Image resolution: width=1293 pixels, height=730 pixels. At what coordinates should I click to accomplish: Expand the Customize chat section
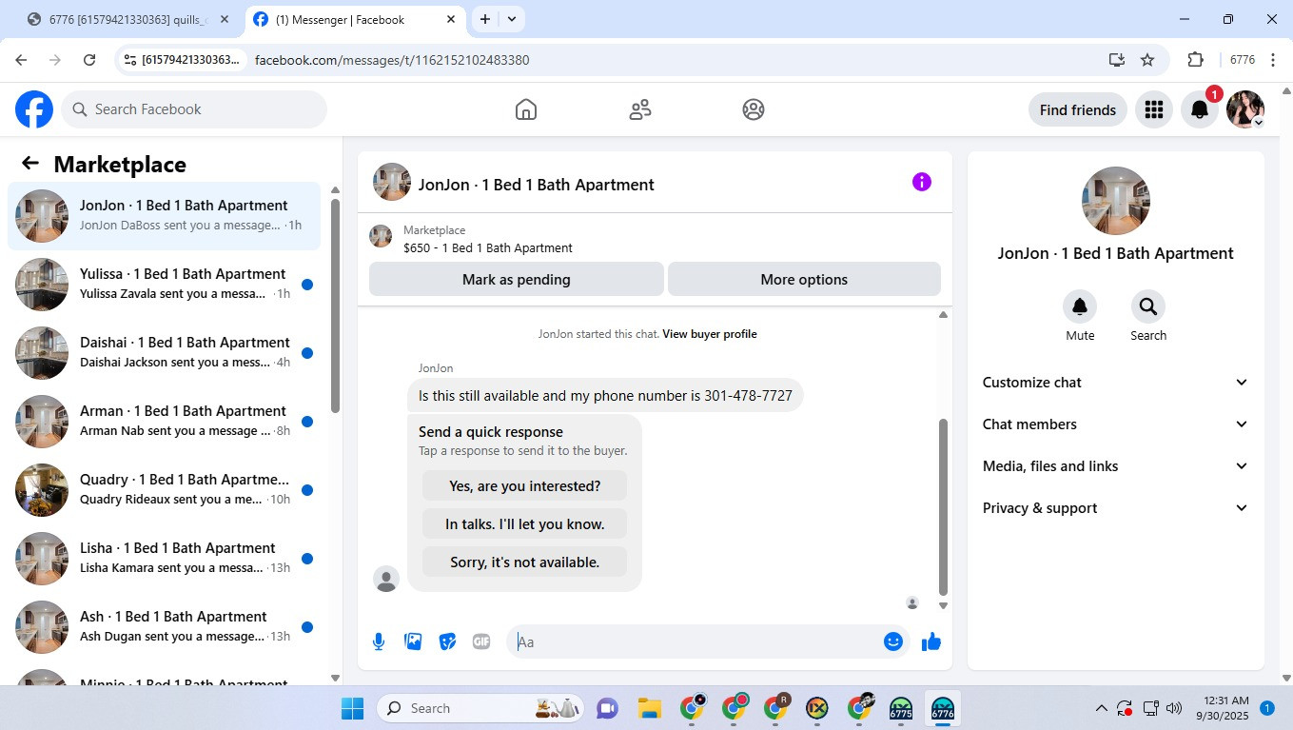[x=1116, y=383]
